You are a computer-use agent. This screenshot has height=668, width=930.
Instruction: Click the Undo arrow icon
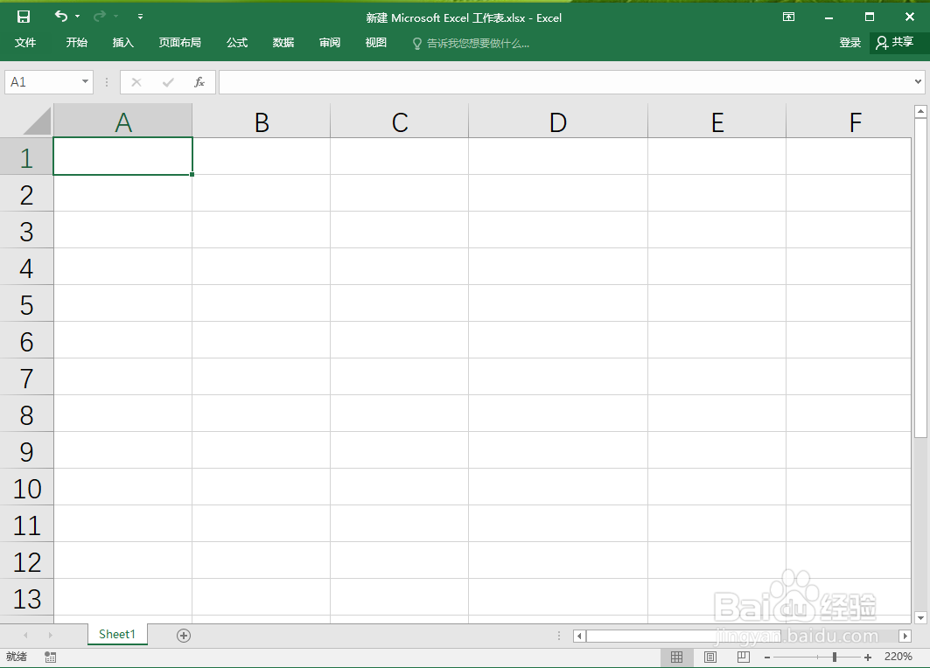(61, 16)
